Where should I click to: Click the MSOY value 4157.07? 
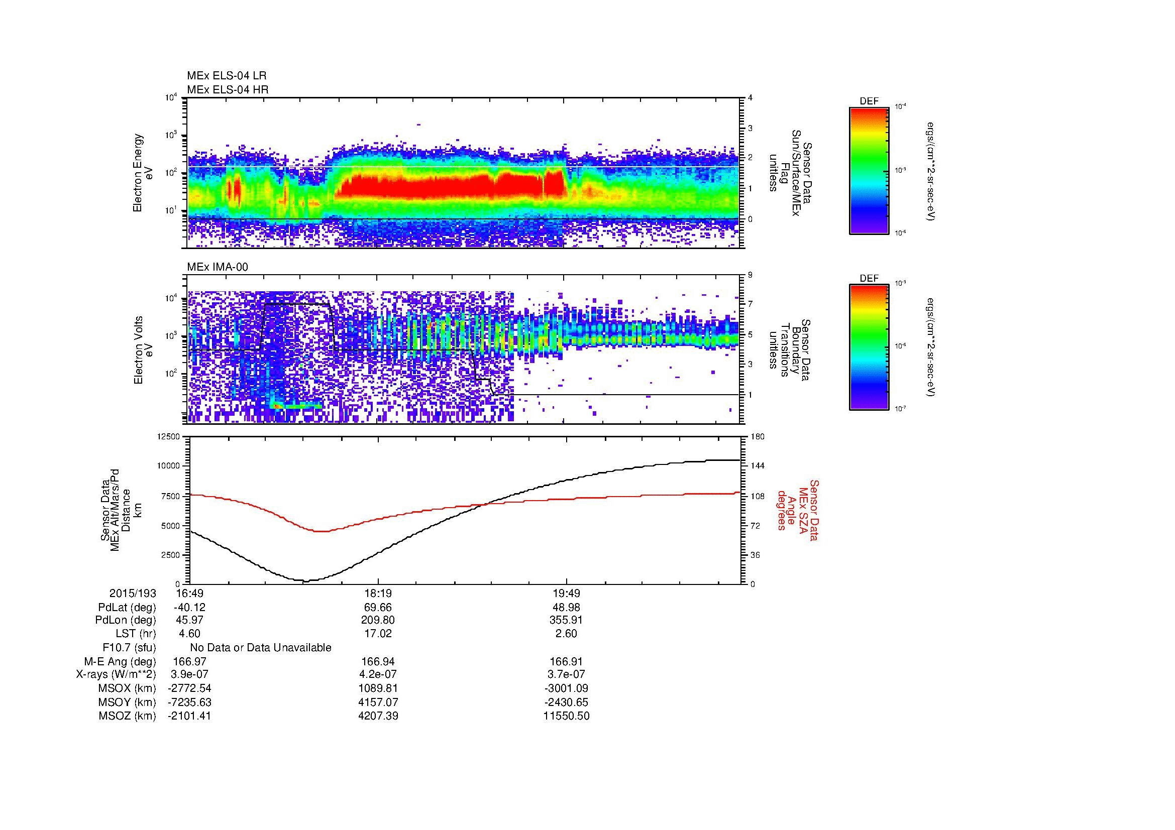[378, 702]
